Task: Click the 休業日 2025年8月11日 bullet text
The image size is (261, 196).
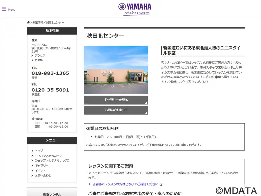Action: point(125,137)
